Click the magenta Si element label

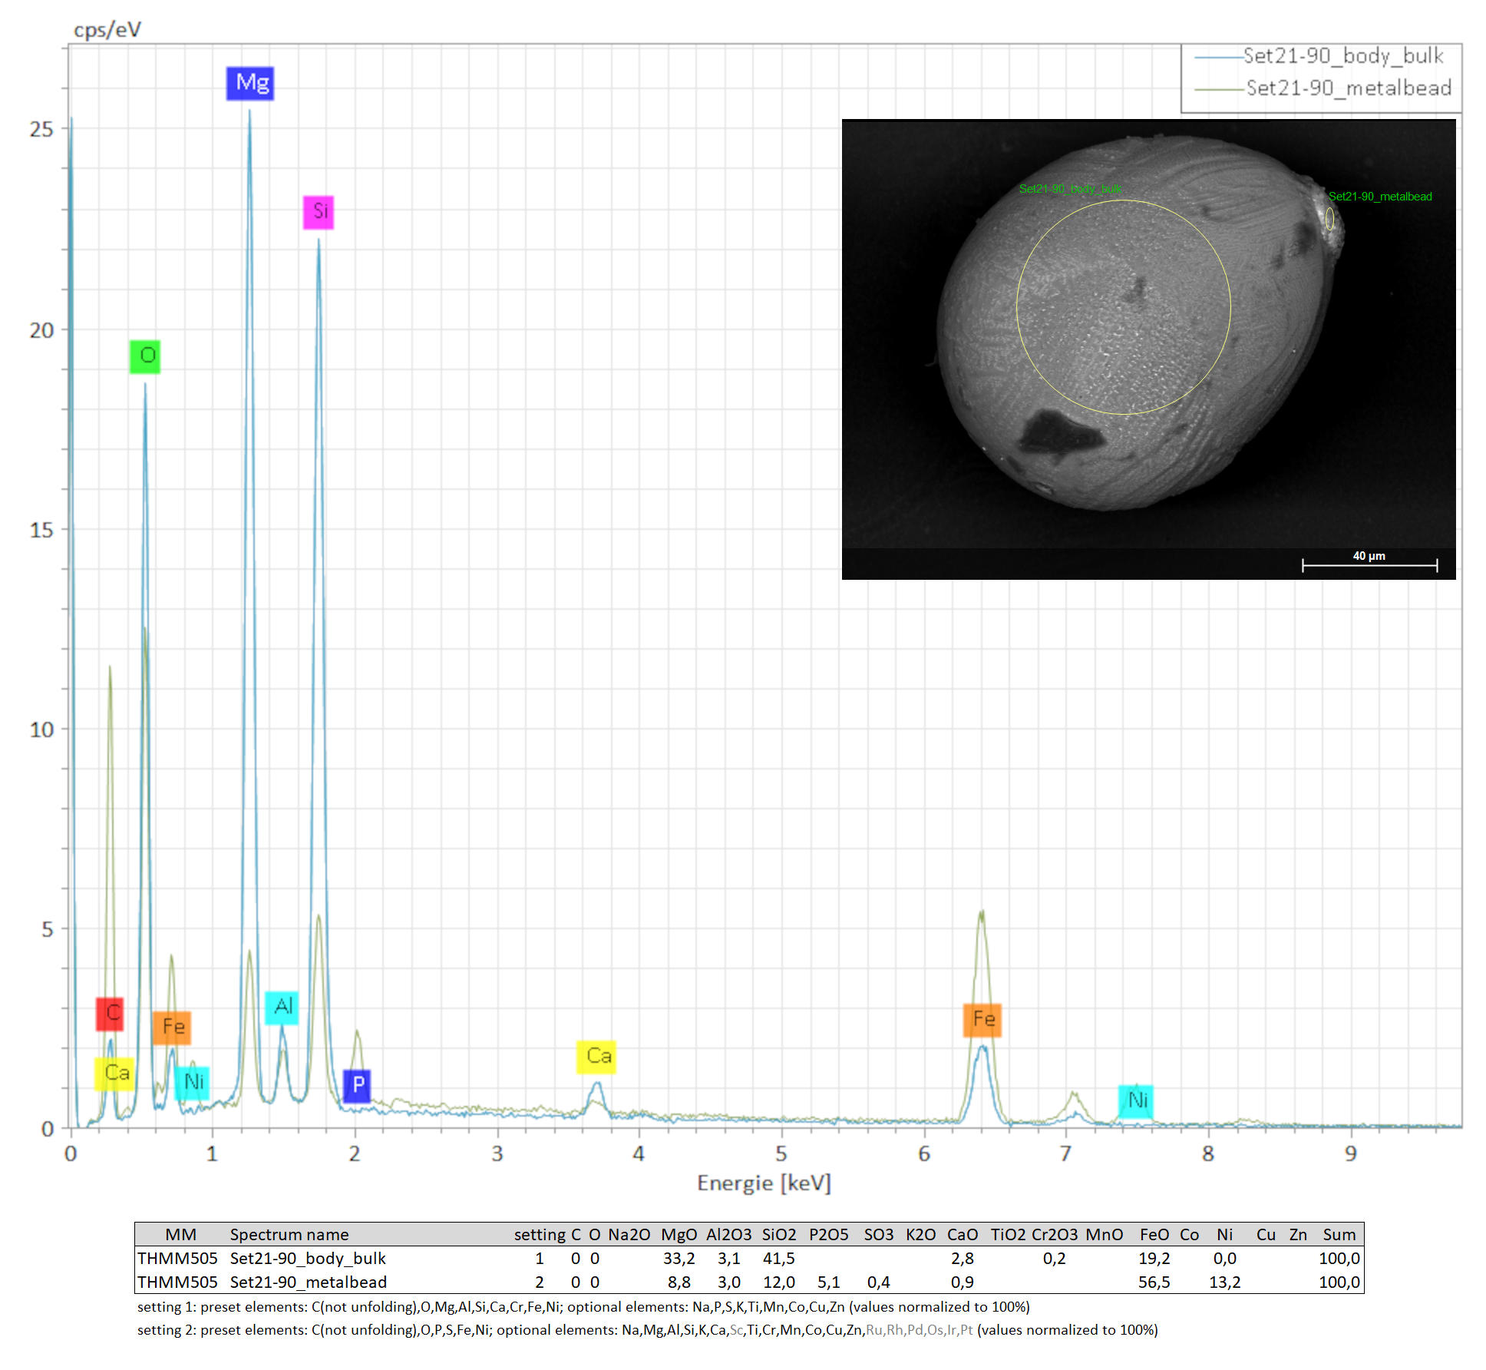319,212
